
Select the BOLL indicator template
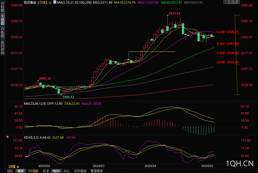pos(67,171)
